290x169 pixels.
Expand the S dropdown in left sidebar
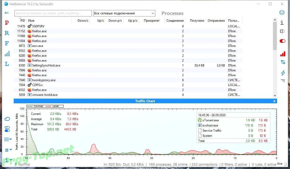point(8,150)
